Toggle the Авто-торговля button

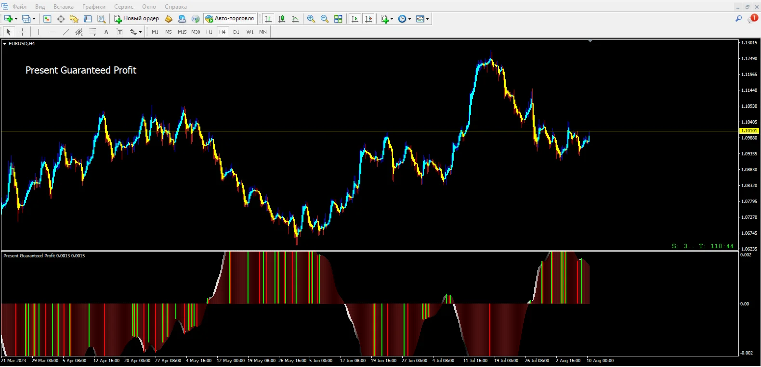[230, 19]
